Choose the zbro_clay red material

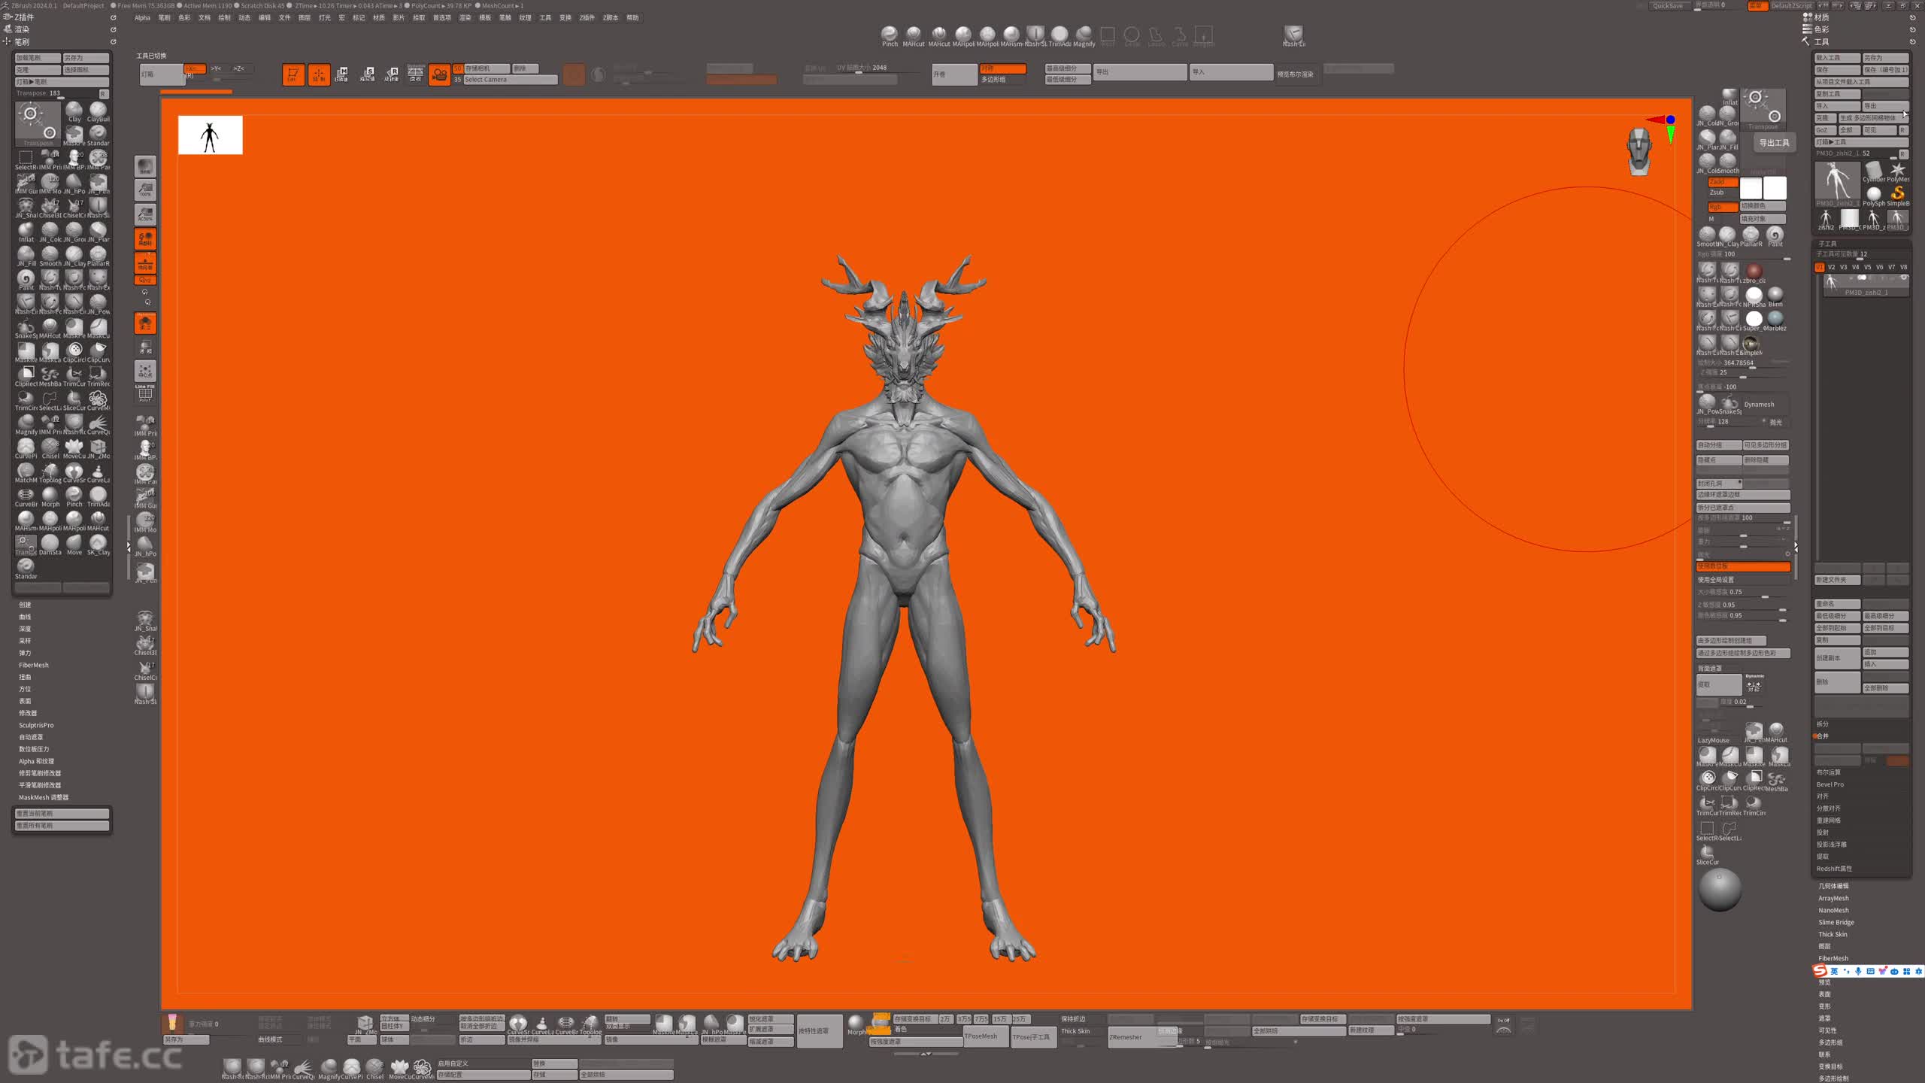(1754, 273)
